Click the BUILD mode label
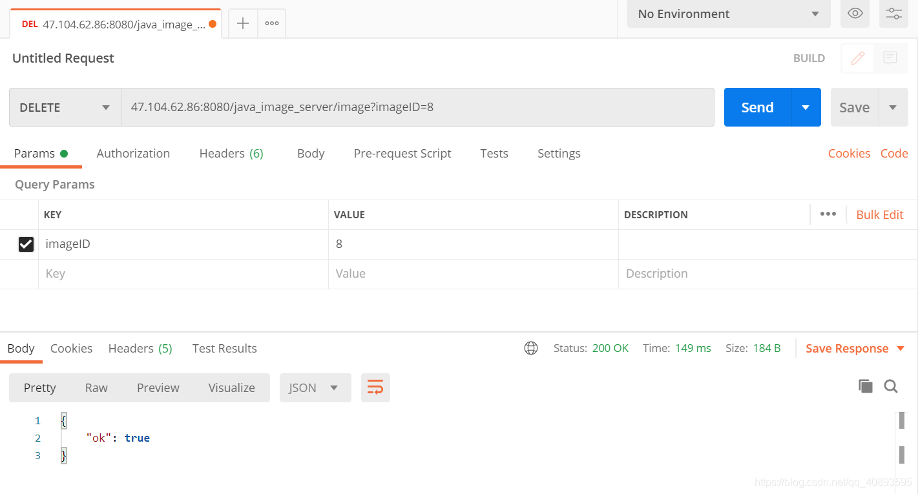Image resolution: width=918 pixels, height=494 pixels. 809,58
